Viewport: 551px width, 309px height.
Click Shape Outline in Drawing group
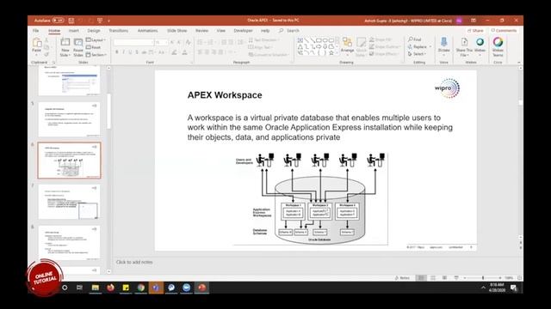pyautogui.click(x=385, y=46)
